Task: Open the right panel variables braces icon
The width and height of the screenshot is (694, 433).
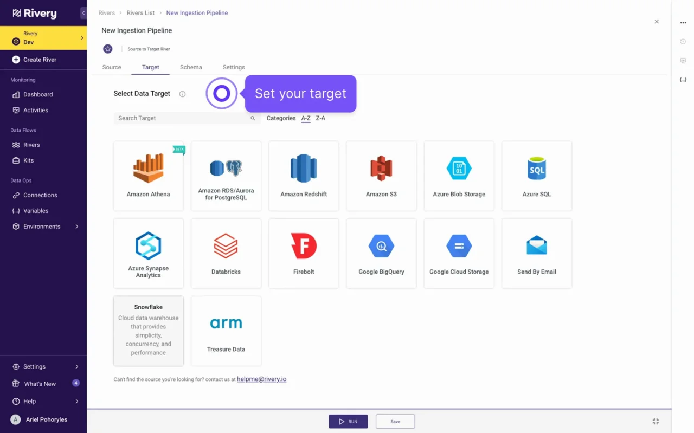Action: (683, 80)
